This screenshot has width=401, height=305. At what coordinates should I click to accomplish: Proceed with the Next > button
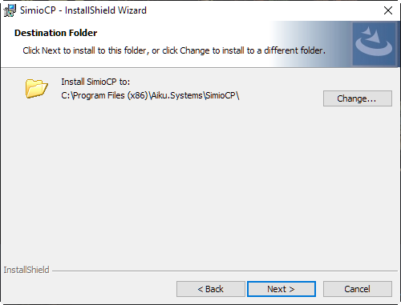pos(282,289)
